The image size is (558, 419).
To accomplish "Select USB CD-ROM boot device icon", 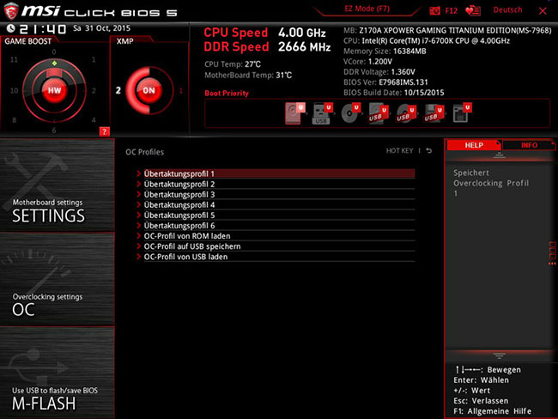I will coord(406,113).
